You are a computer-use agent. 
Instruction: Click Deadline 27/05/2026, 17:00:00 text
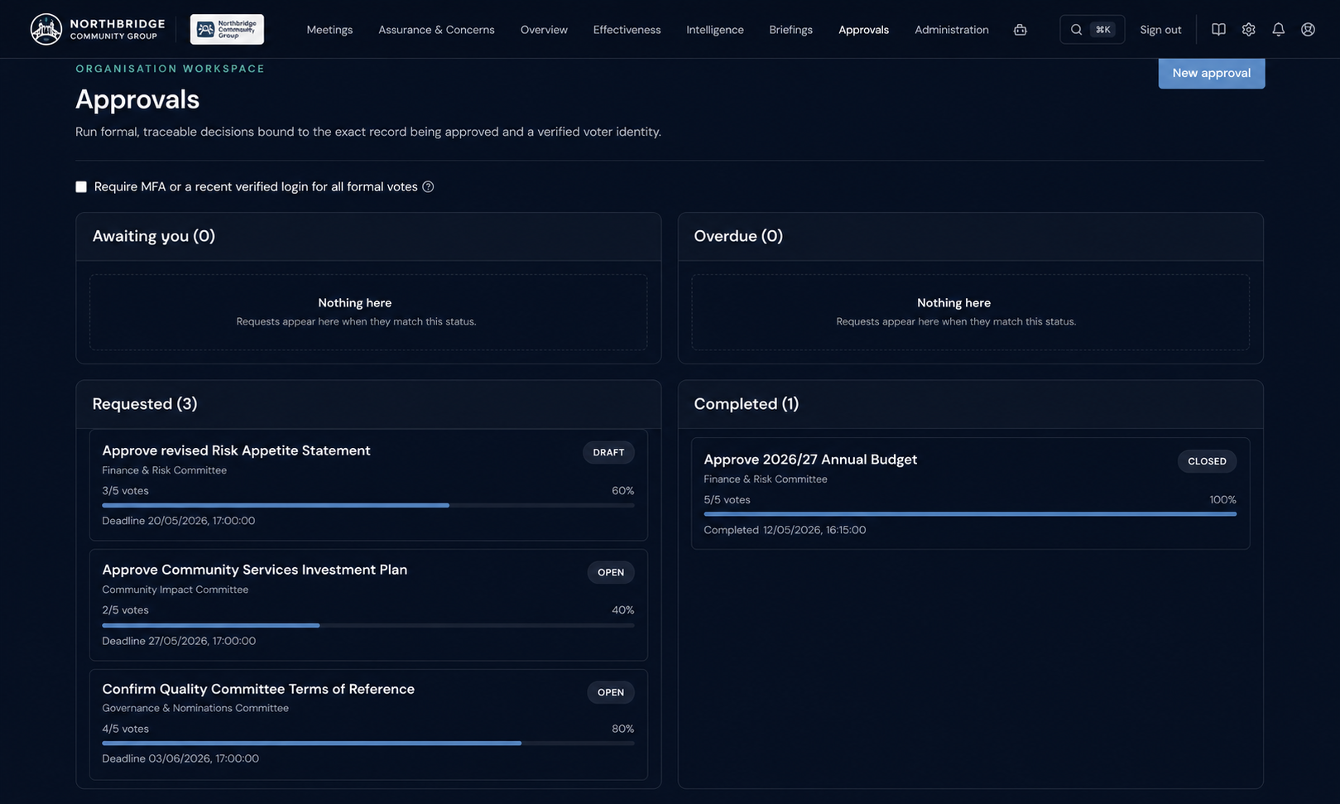coord(179,641)
